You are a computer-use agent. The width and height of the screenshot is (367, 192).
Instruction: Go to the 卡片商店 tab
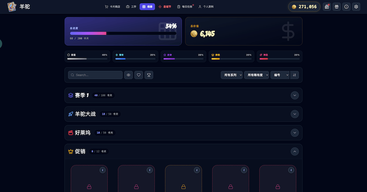point(112,7)
